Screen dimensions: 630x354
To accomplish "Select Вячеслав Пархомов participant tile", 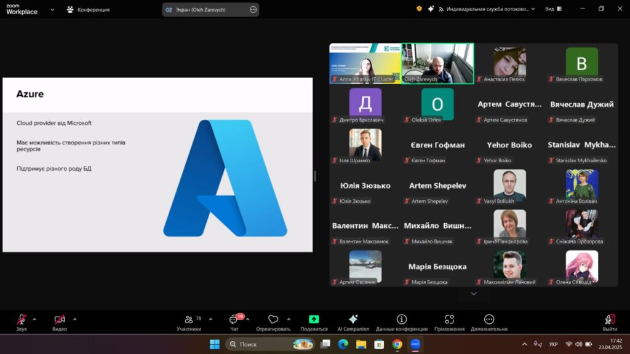I will click(x=582, y=63).
